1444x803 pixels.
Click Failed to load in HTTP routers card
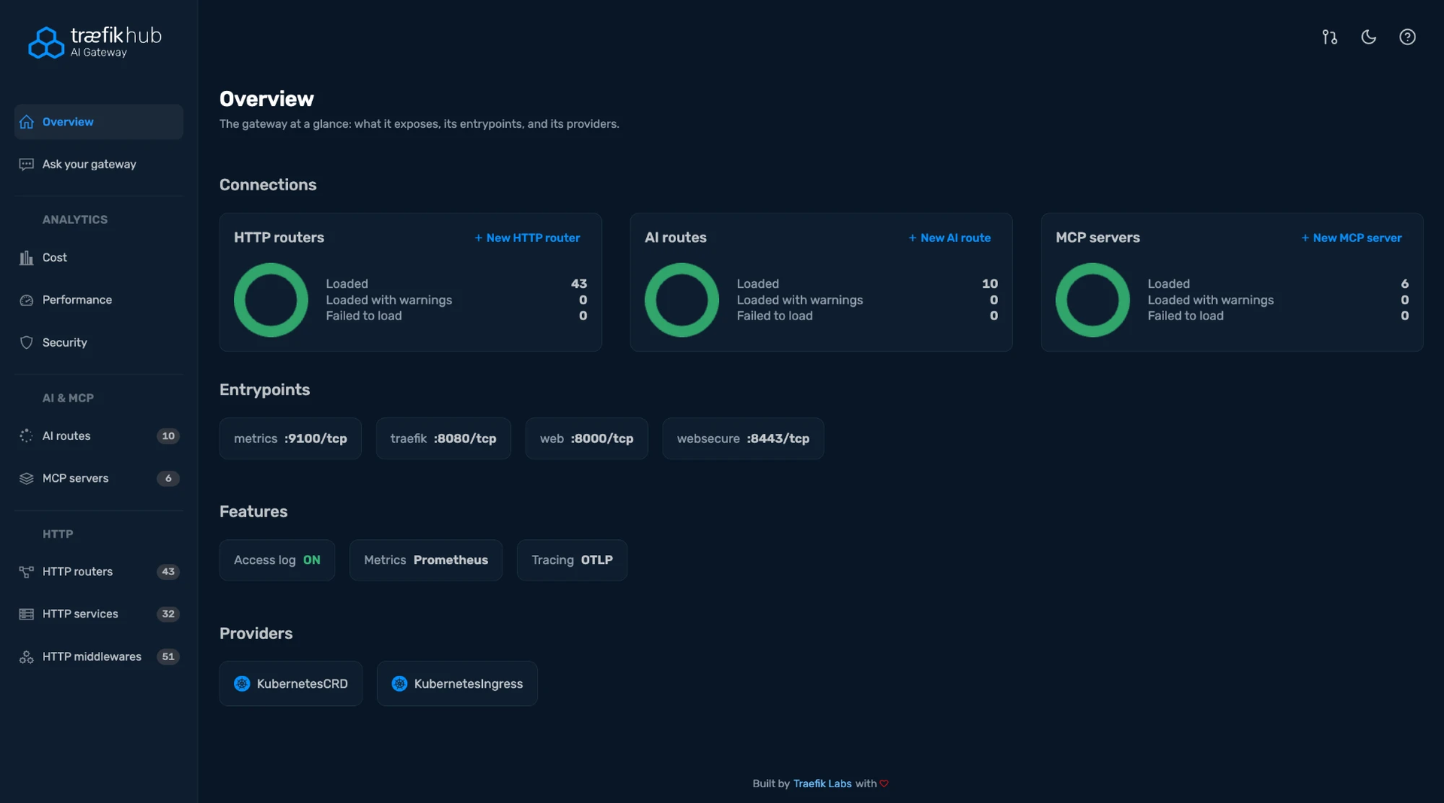click(364, 316)
